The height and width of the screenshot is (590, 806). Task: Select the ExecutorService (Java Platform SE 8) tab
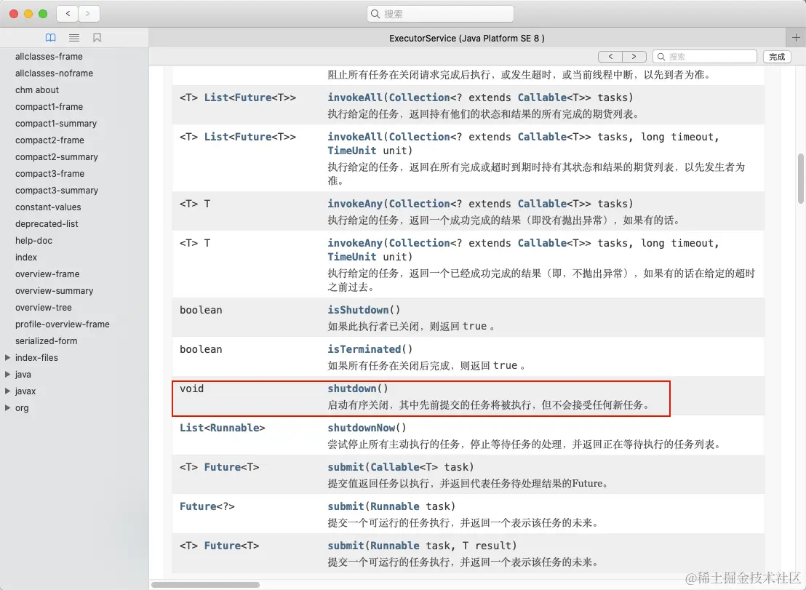[467, 38]
